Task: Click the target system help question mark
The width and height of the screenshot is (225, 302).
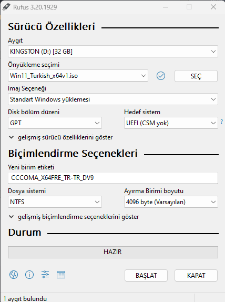Action: pyautogui.click(x=222, y=122)
